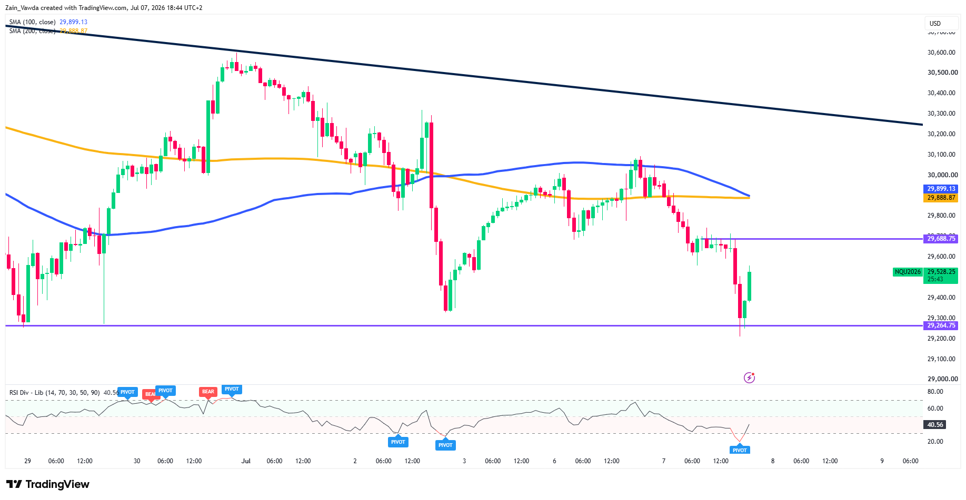This screenshot has width=966, height=500.
Task: Click the Jul label on time axis
Action: [x=246, y=461]
